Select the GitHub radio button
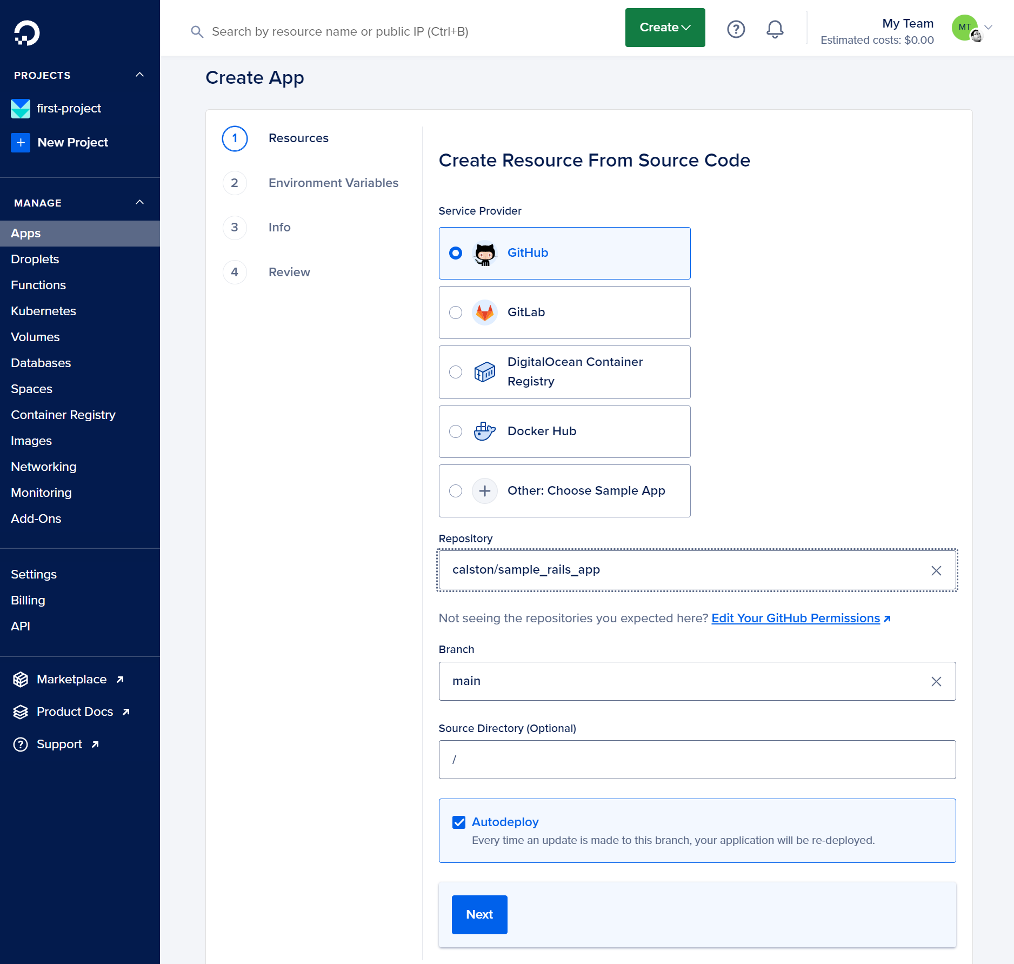Viewport: 1014px width, 964px height. tap(456, 253)
